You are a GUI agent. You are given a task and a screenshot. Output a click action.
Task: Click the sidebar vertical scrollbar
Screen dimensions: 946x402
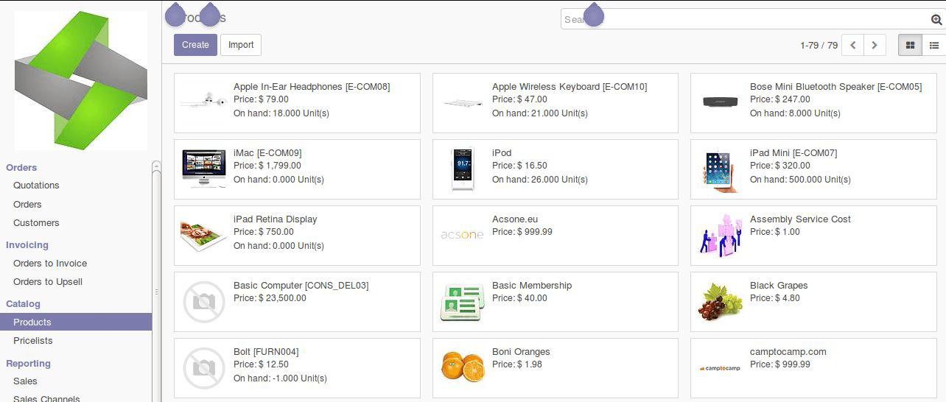coord(156,281)
